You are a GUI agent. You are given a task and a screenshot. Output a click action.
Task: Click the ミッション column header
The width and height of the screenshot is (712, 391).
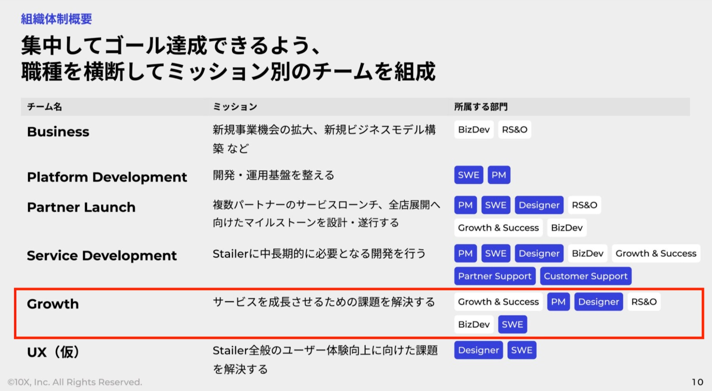click(x=235, y=106)
